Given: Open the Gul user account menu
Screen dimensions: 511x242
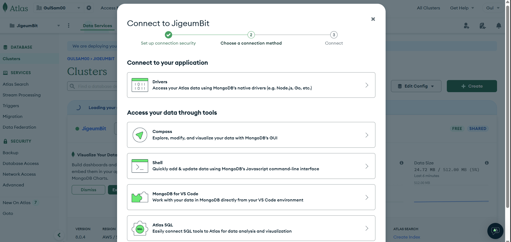Looking at the screenshot, I should tap(493, 8).
